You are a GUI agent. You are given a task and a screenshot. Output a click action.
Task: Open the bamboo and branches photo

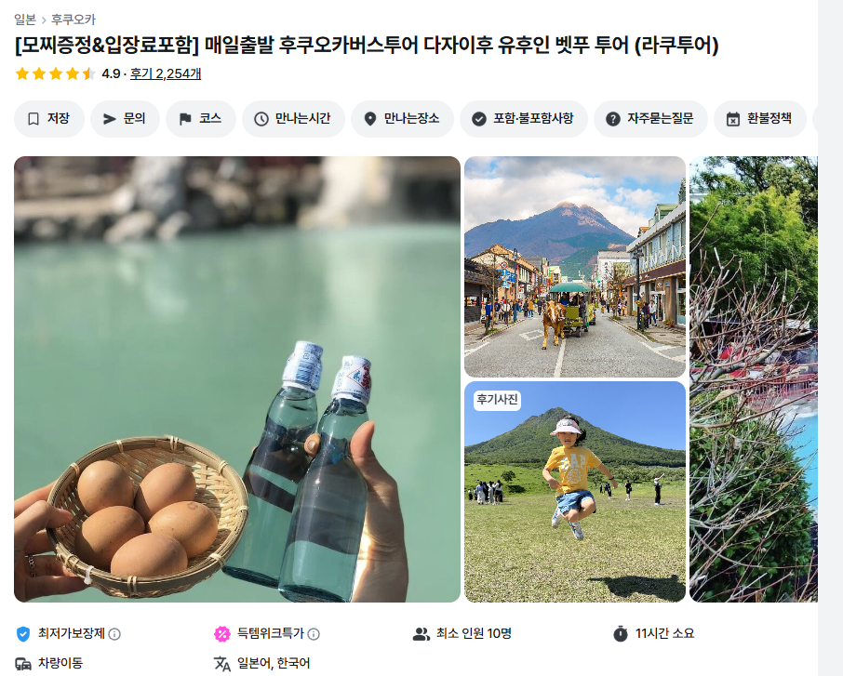(754, 379)
